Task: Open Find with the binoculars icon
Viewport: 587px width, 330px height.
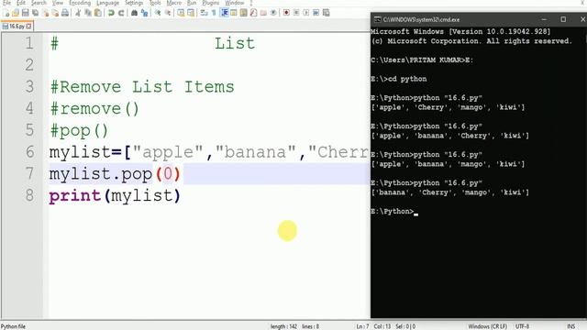Action: [x=134, y=13]
